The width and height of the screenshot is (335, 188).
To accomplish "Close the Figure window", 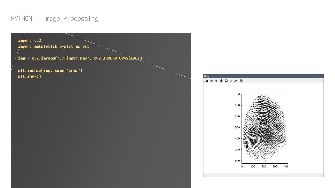I will pyautogui.click(x=320, y=76).
